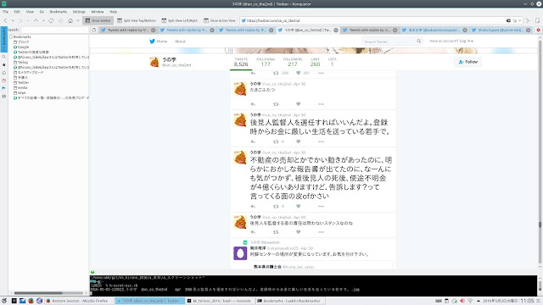Viewport: 543px width, 305px height.
Task: Open the Window menu
Action: click(x=98, y=11)
